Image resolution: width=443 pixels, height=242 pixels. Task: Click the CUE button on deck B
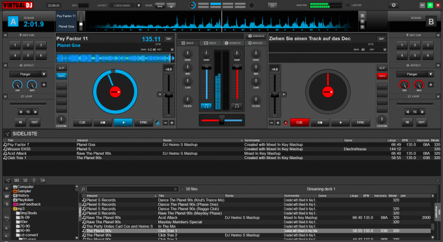coord(300,122)
